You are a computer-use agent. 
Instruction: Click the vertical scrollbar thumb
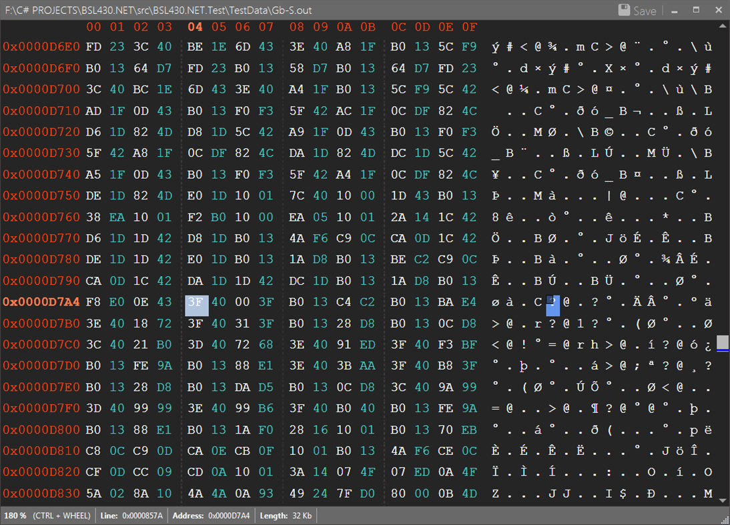point(723,343)
